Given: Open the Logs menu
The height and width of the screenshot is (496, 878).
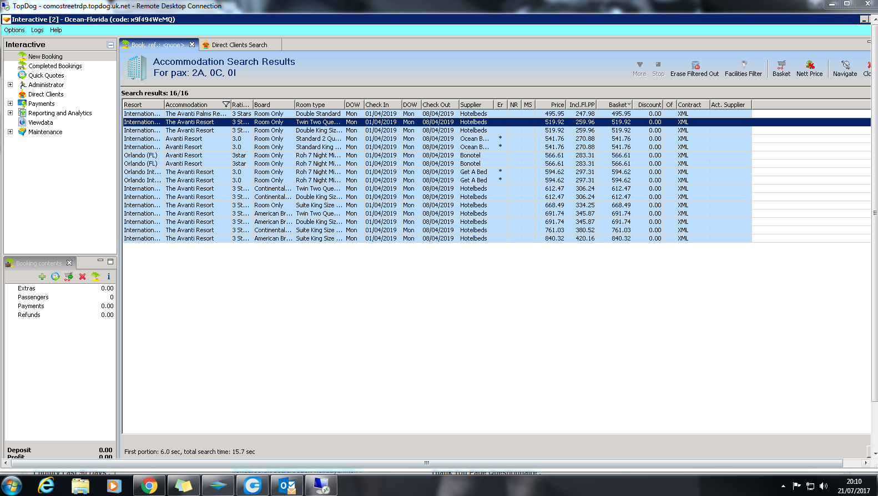Looking at the screenshot, I should pyautogui.click(x=37, y=30).
